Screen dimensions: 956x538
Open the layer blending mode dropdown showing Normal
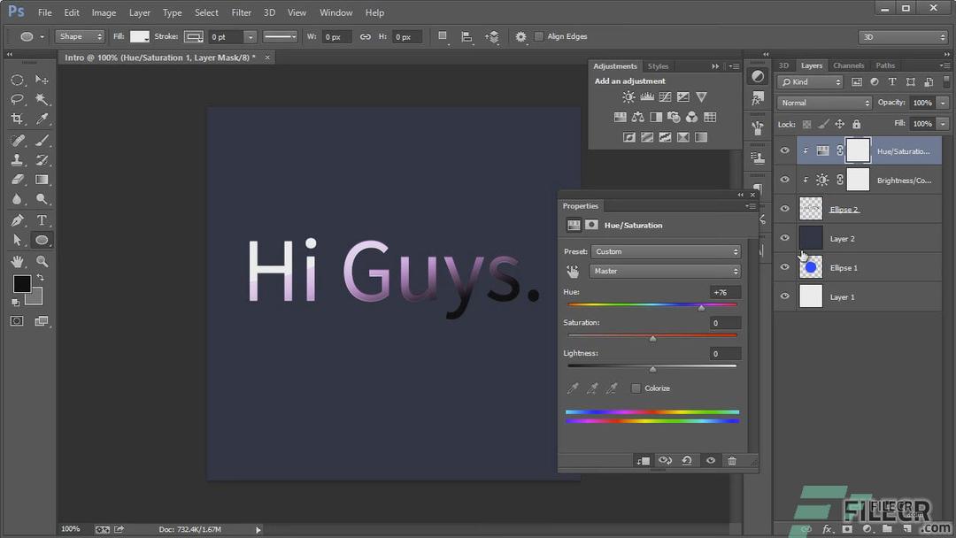coord(823,102)
